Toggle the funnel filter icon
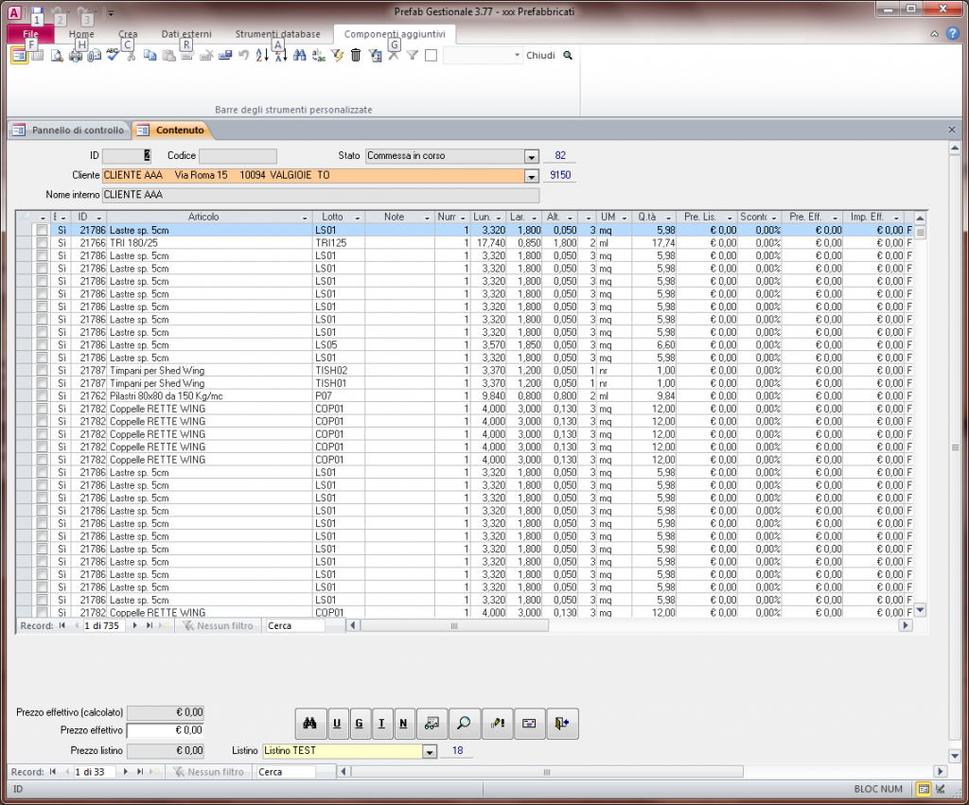The width and height of the screenshot is (969, 805). (413, 56)
